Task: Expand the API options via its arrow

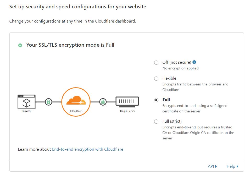Action: (x=216, y=166)
